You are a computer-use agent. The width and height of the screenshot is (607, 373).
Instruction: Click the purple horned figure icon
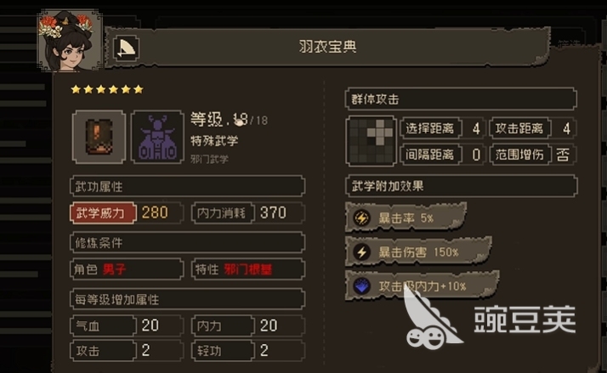pyautogui.click(x=157, y=137)
